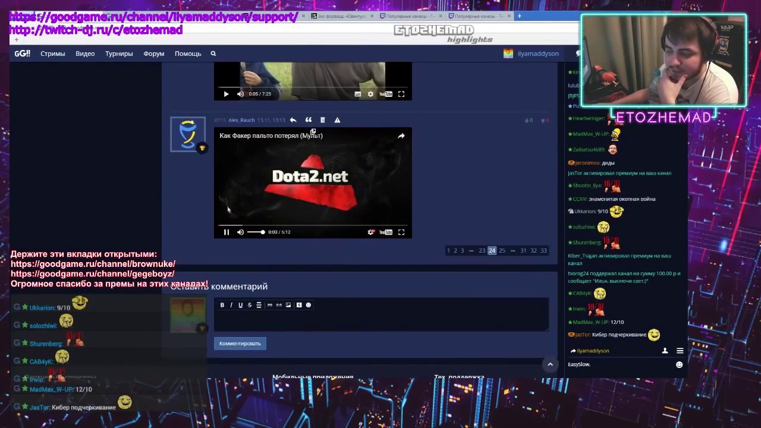Image resolution: width=761 pixels, height=428 pixels.
Task: Toggle subtitles on the upper video
Action: [358, 94]
